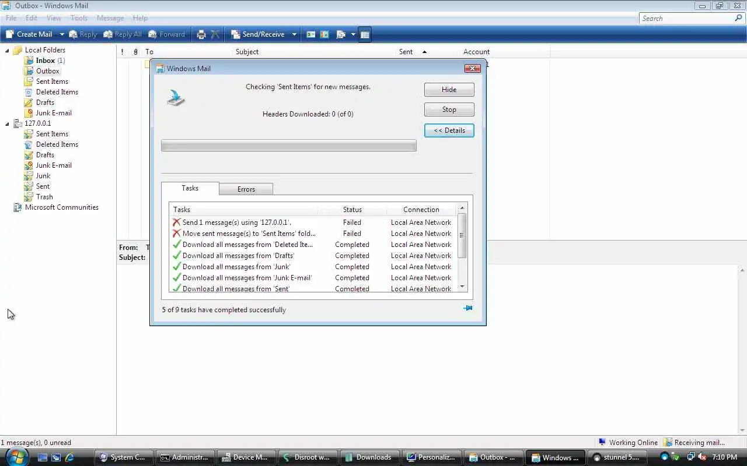Select Deleted Items under 127.0.0.1
The image size is (747, 466).
pyautogui.click(x=51, y=144)
